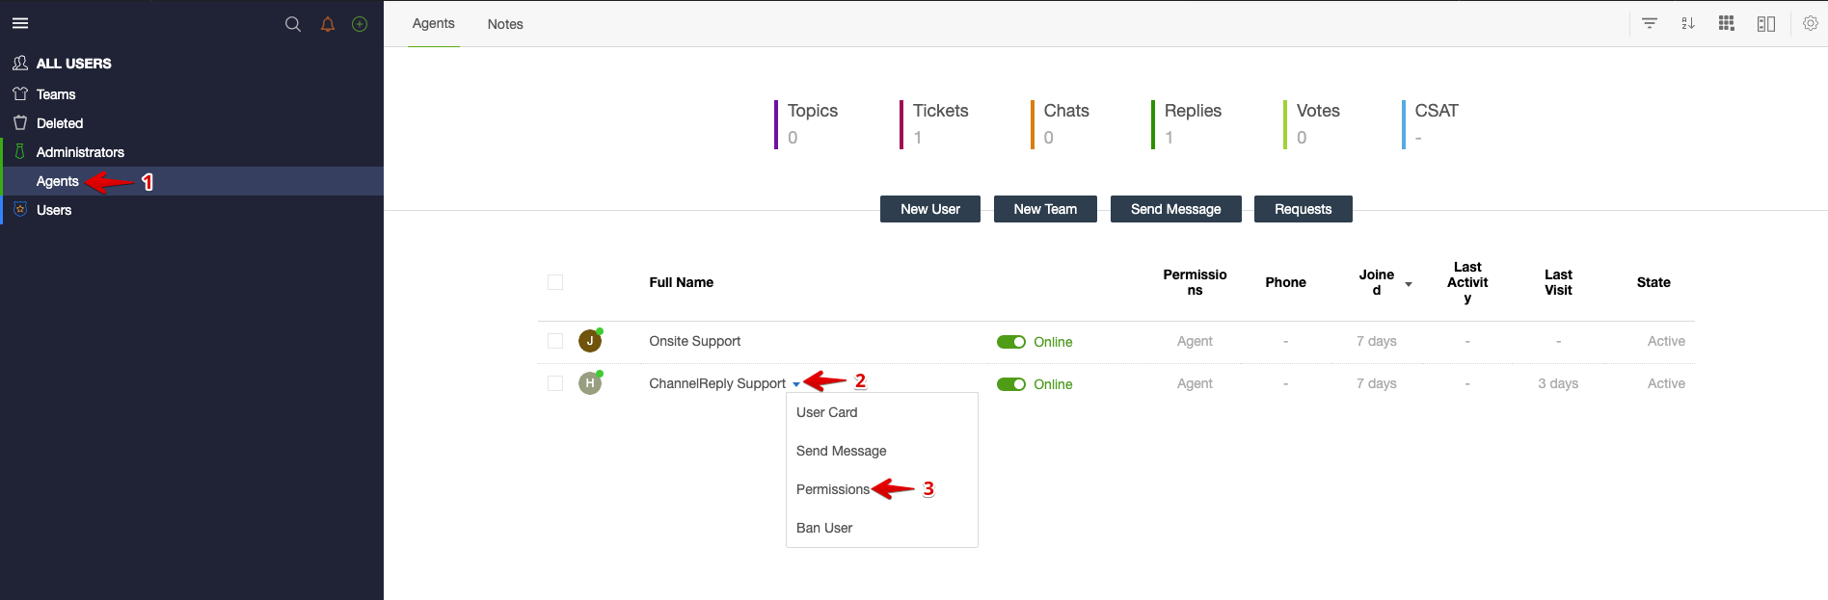Image resolution: width=1828 pixels, height=600 pixels.
Task: Click the green plus add icon
Action: (x=360, y=24)
